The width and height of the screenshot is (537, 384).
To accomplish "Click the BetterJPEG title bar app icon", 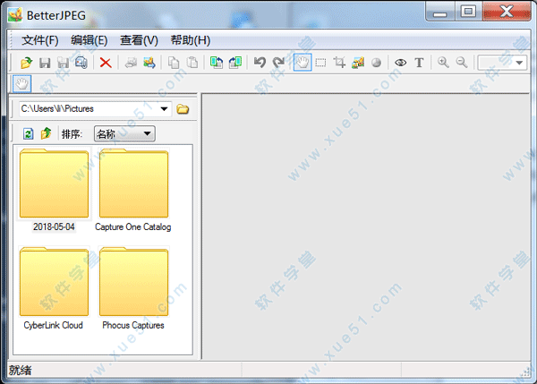I will [x=15, y=14].
